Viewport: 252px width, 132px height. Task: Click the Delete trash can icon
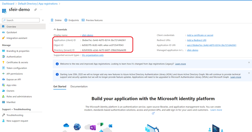point(52,20)
